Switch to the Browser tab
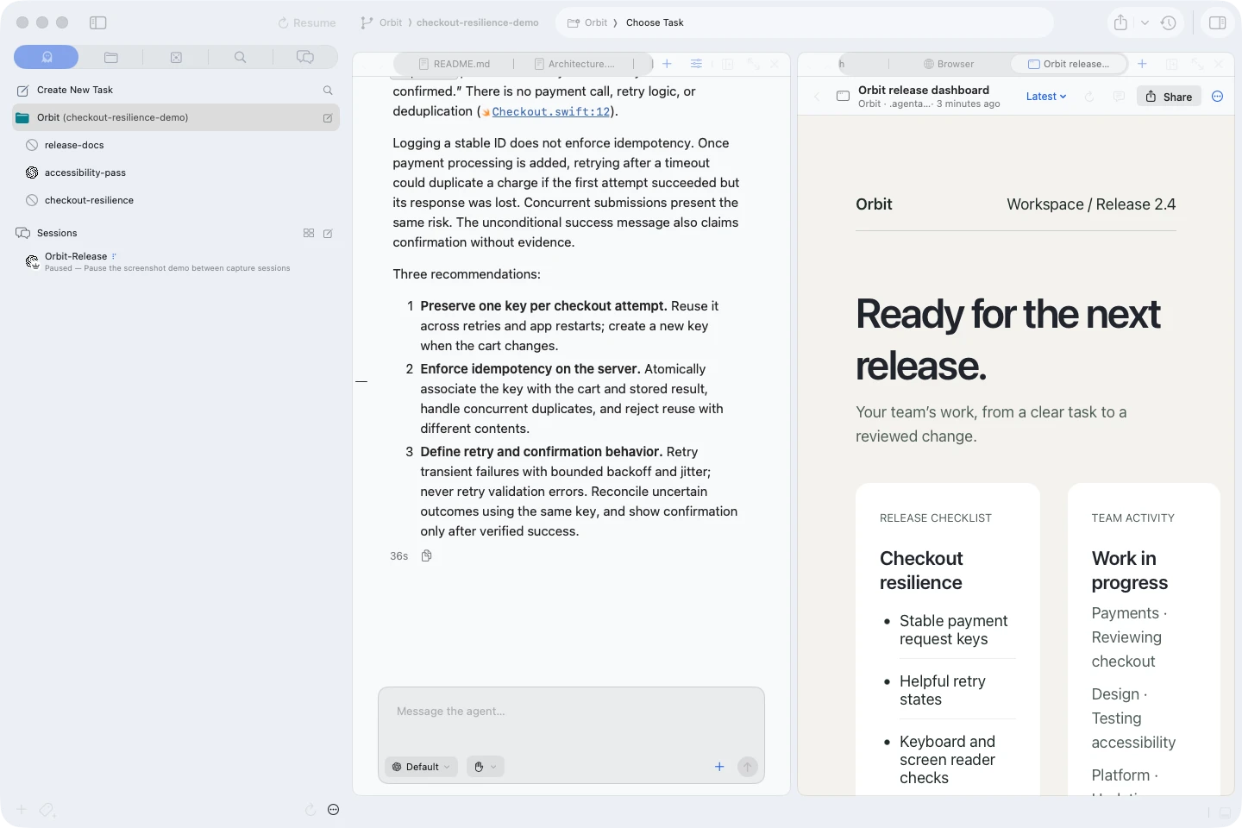The height and width of the screenshot is (828, 1242). (949, 64)
